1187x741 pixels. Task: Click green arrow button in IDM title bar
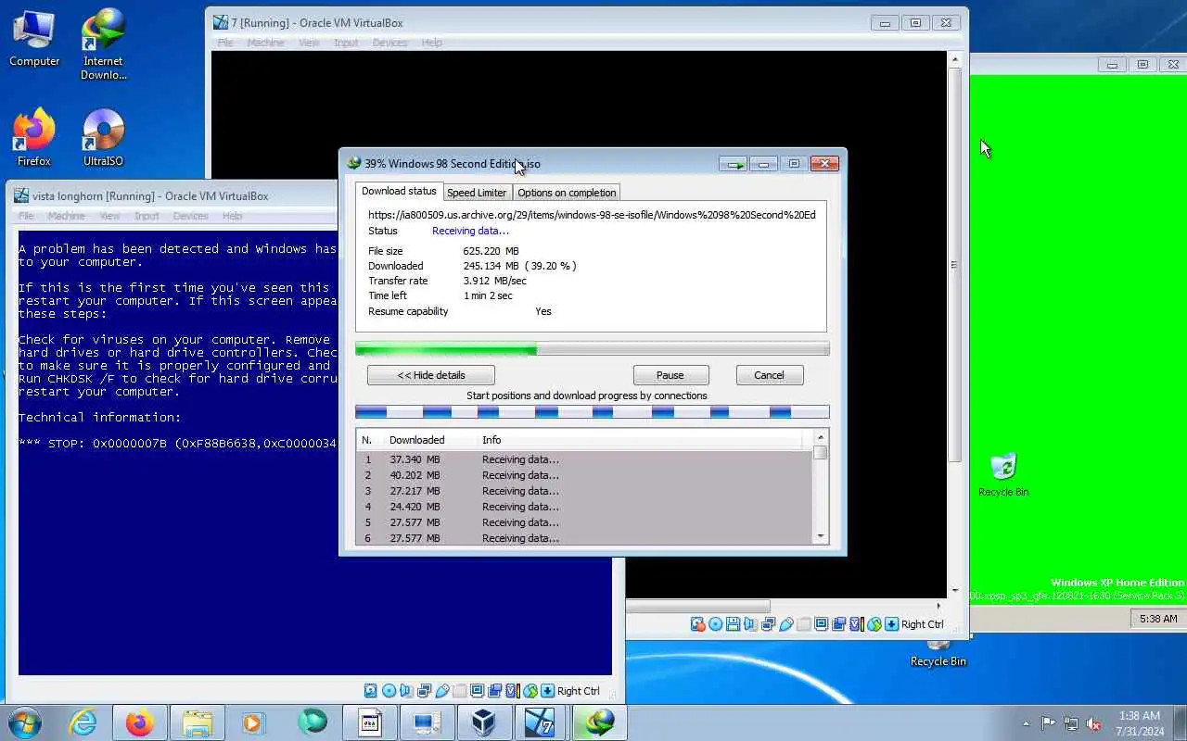[734, 164]
